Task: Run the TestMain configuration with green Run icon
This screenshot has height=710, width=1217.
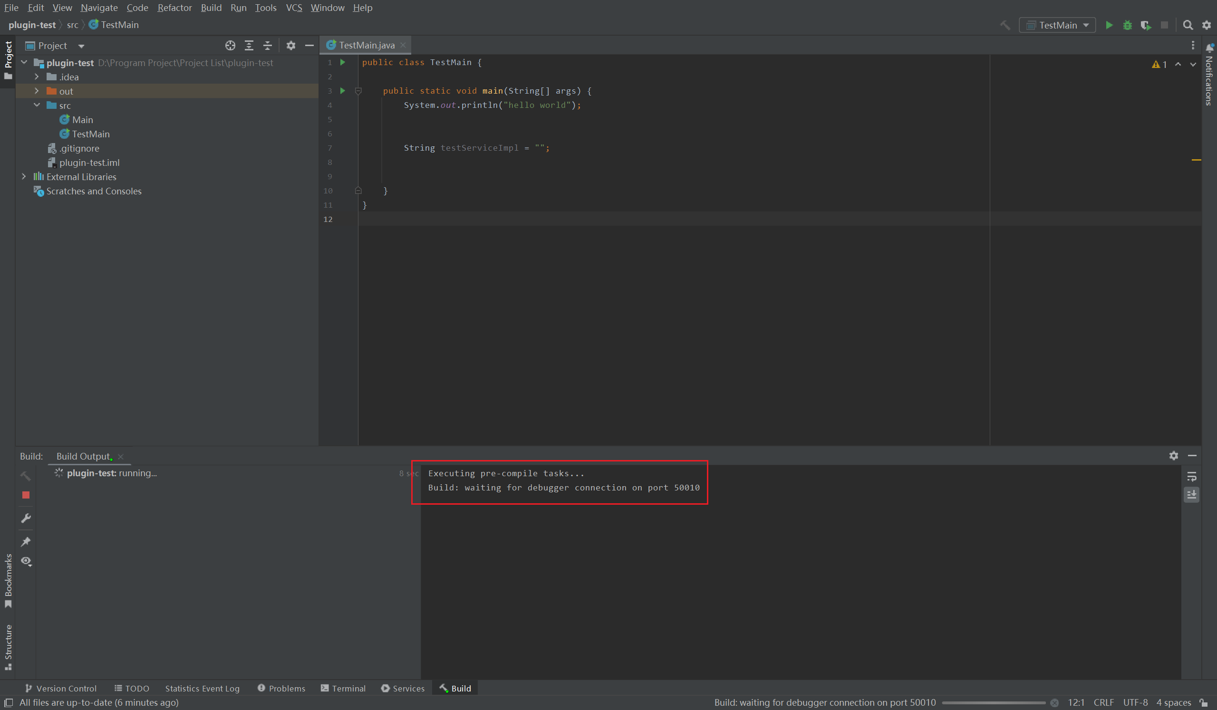Action: [1109, 25]
